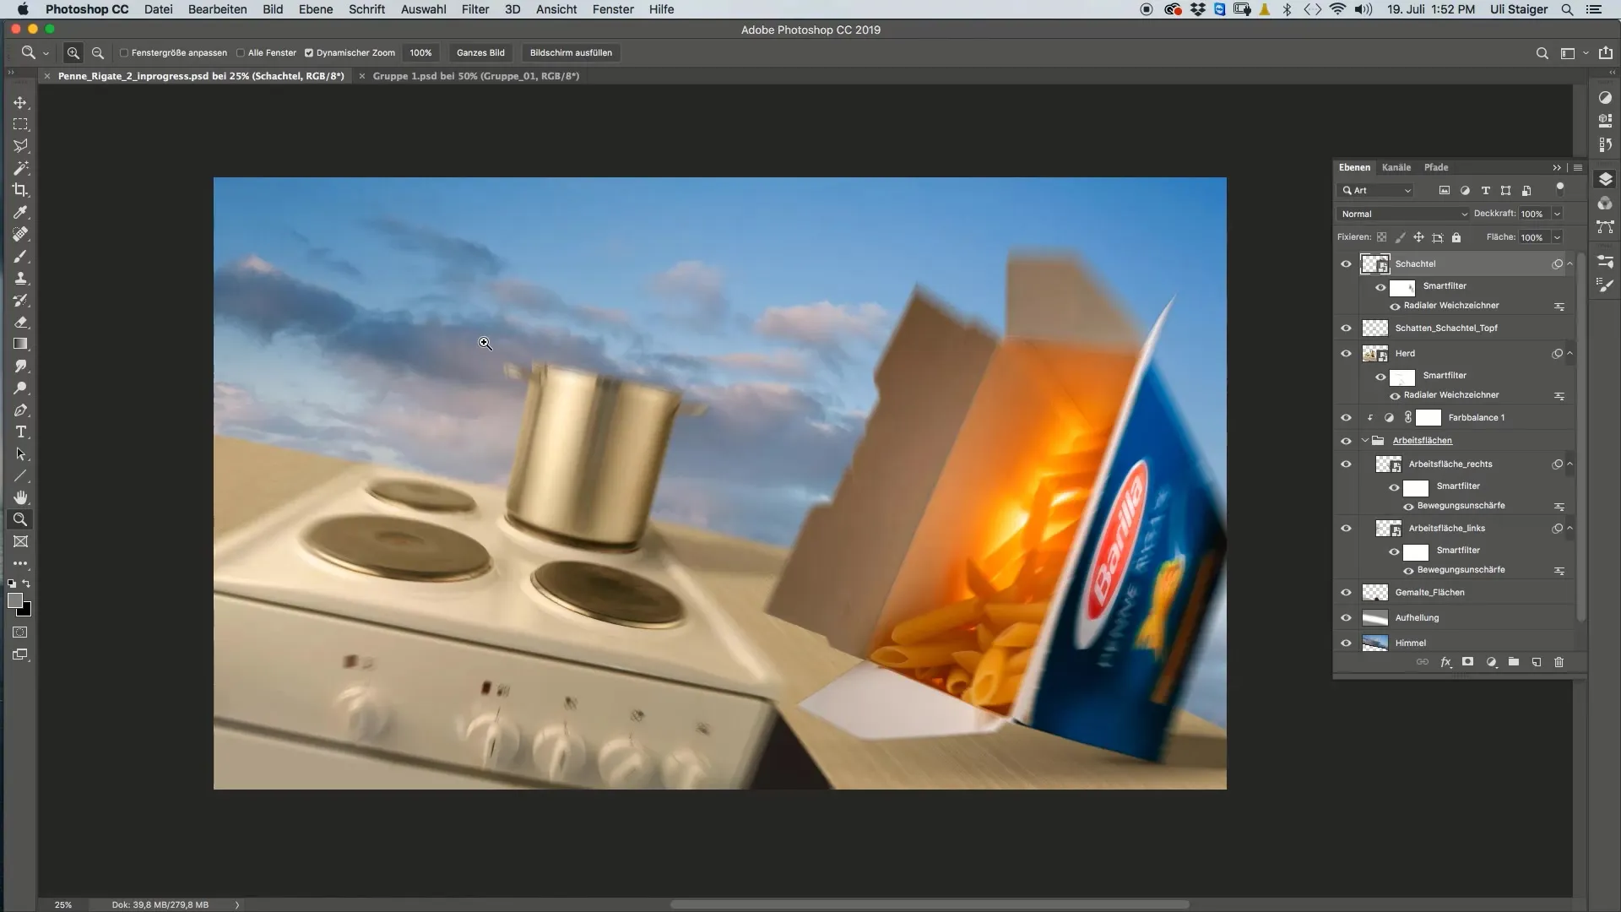Hide the Schatten_Schachtel_Topf layer
This screenshot has height=912, width=1621.
pos(1347,328)
